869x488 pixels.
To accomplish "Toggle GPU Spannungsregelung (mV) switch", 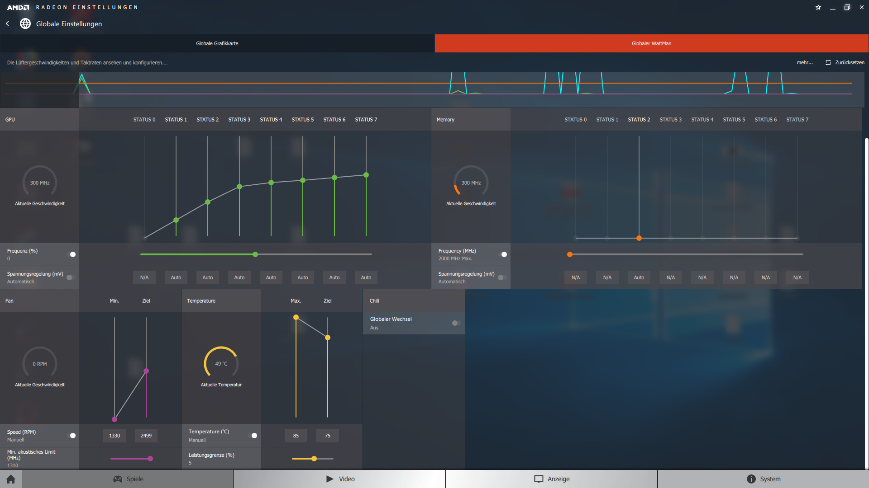I will (71, 277).
